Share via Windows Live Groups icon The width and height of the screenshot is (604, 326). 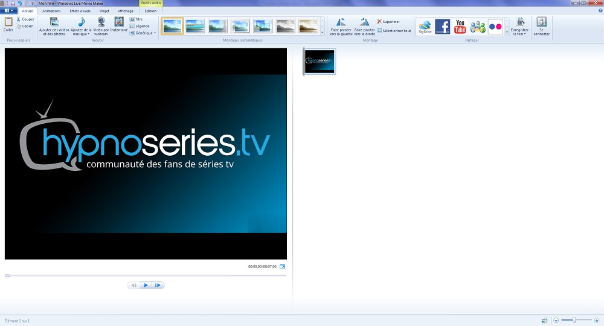(478, 27)
